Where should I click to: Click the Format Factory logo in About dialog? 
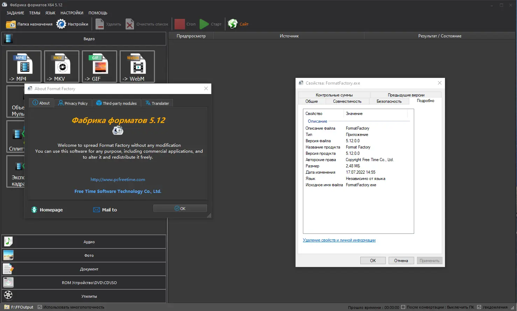pos(118,130)
